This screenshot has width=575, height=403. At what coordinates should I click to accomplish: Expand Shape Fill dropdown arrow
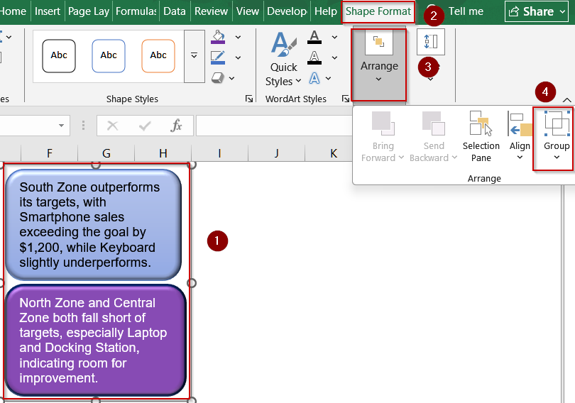click(x=238, y=38)
